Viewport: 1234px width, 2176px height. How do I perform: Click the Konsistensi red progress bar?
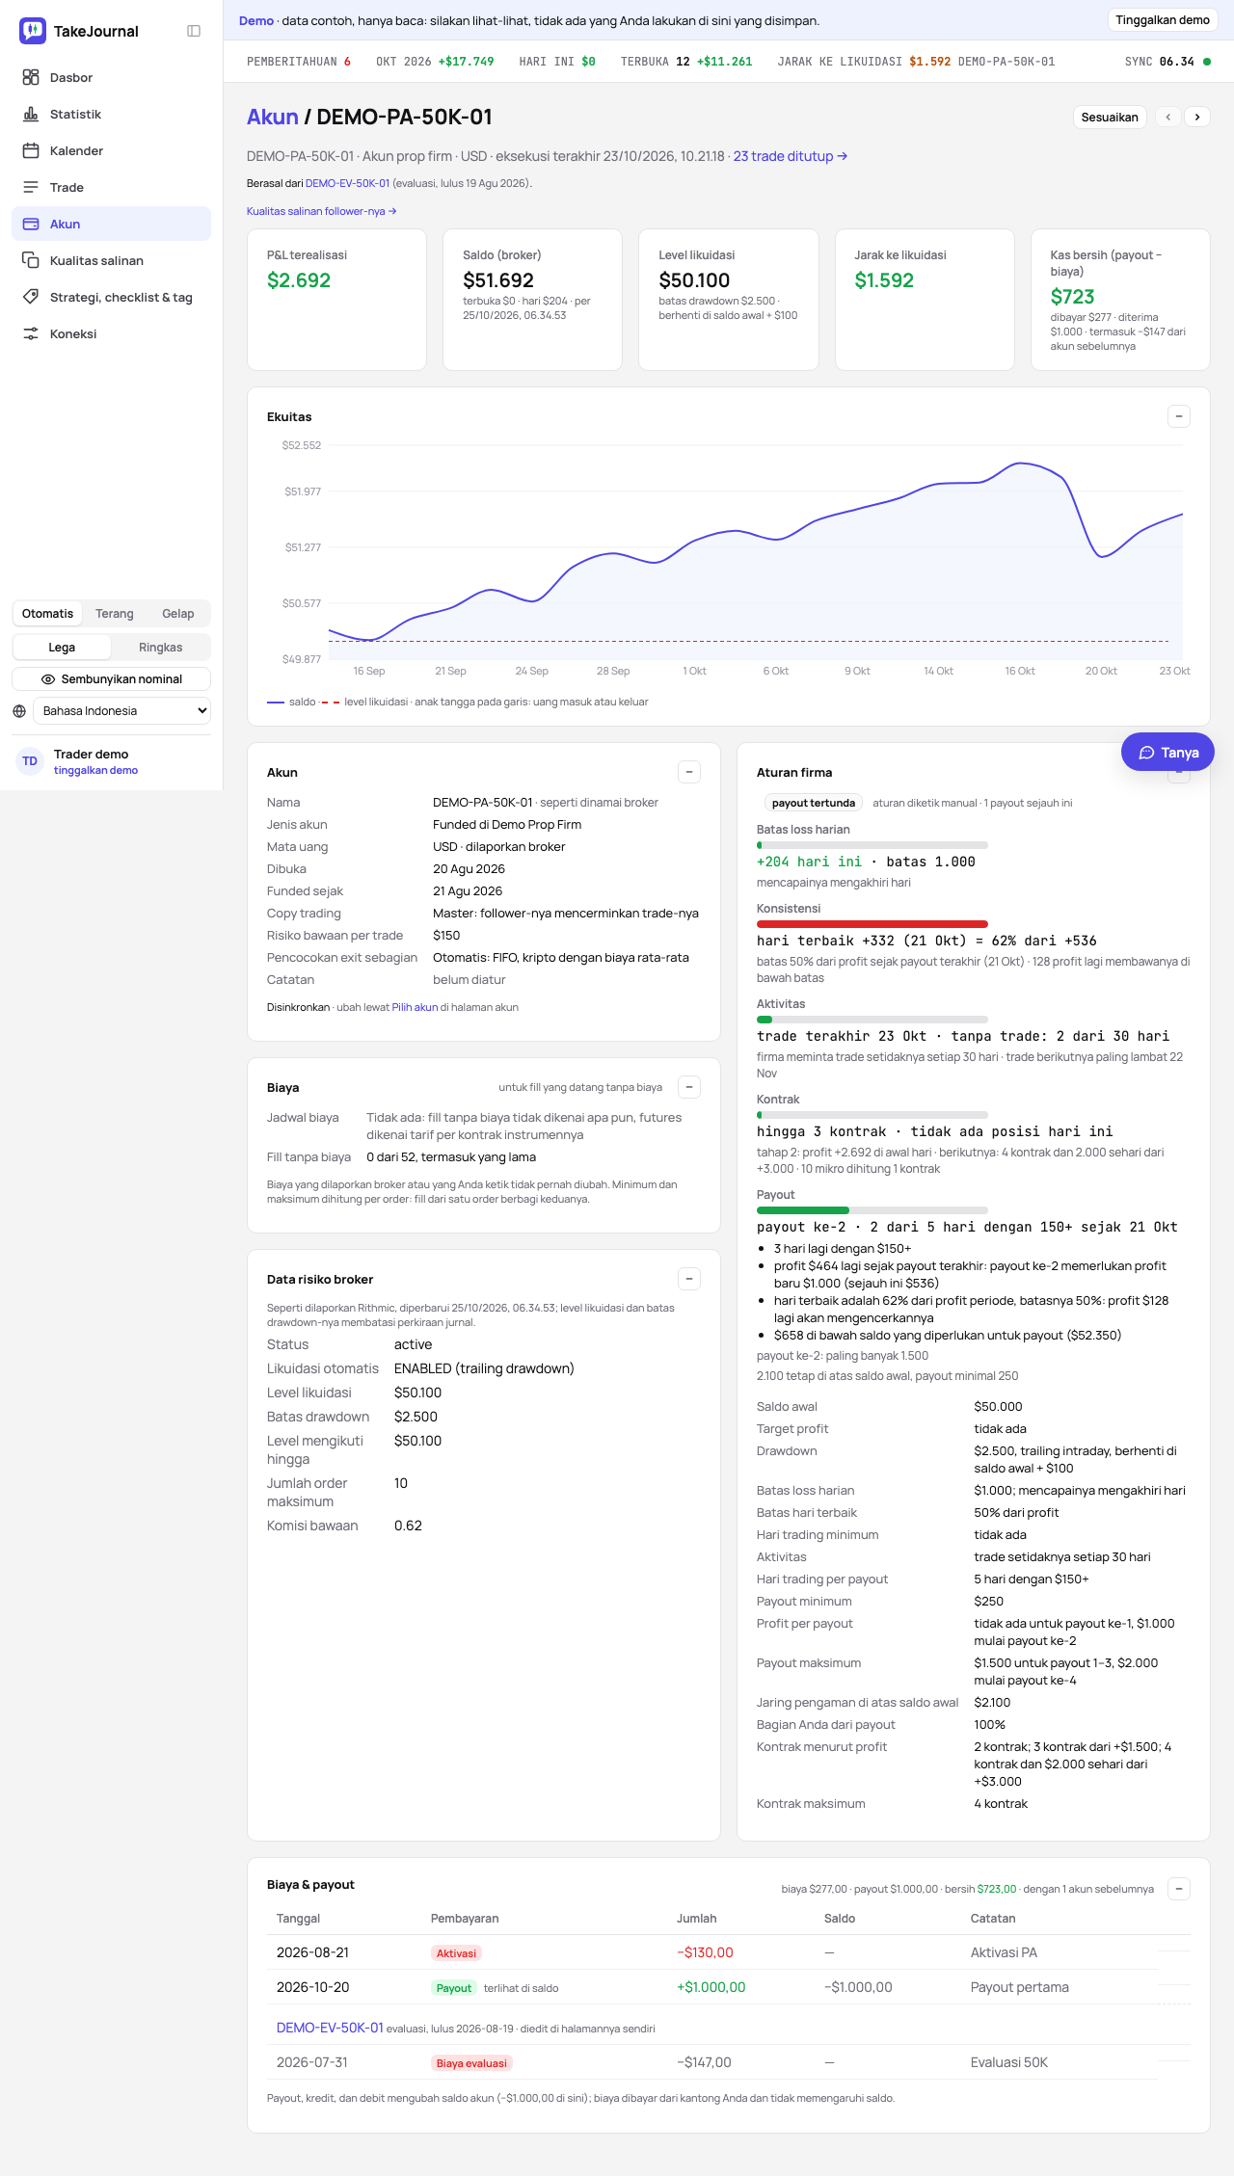872,924
